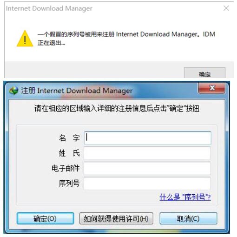This screenshot has width=237, height=237.
Task: Click the 序列号 field label
Action: [69, 184]
